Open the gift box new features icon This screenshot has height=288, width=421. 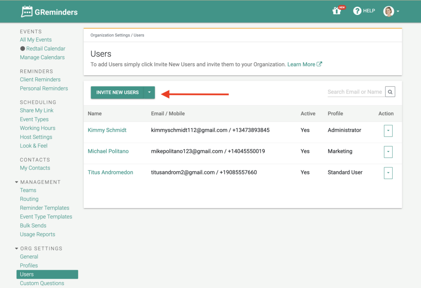point(337,11)
